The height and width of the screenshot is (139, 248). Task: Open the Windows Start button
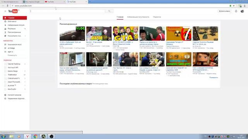[3, 136]
